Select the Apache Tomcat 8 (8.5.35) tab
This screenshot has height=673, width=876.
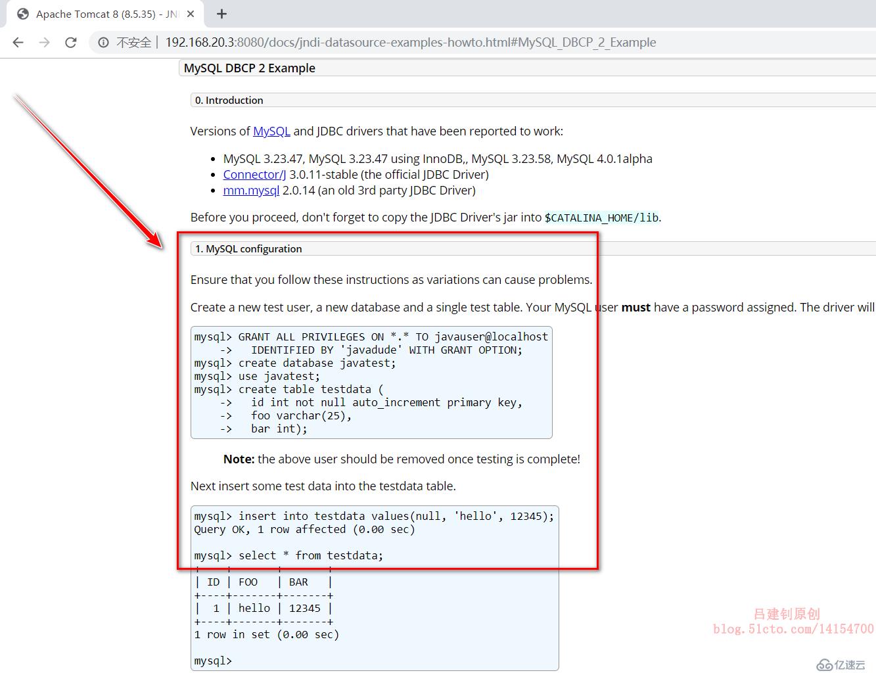click(x=105, y=14)
